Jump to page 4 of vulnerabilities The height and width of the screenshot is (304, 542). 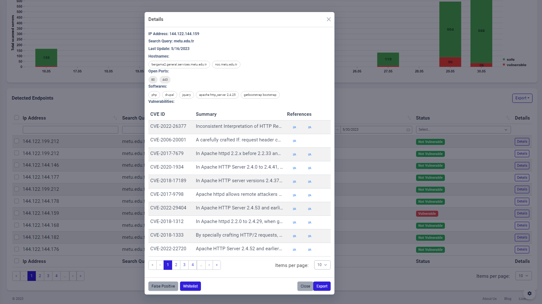[x=193, y=265]
